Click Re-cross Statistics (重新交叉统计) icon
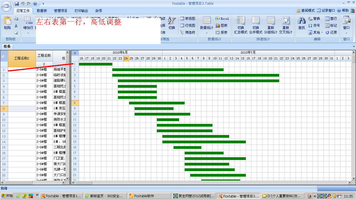Viewport: 356px width, 200px height. pyautogui.click(x=286, y=25)
